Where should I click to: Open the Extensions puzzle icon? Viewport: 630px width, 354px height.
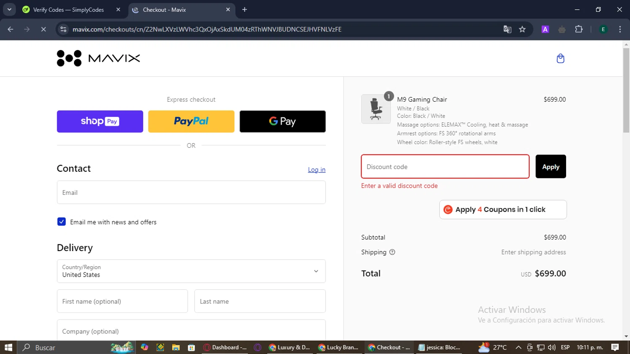pyautogui.click(x=579, y=29)
